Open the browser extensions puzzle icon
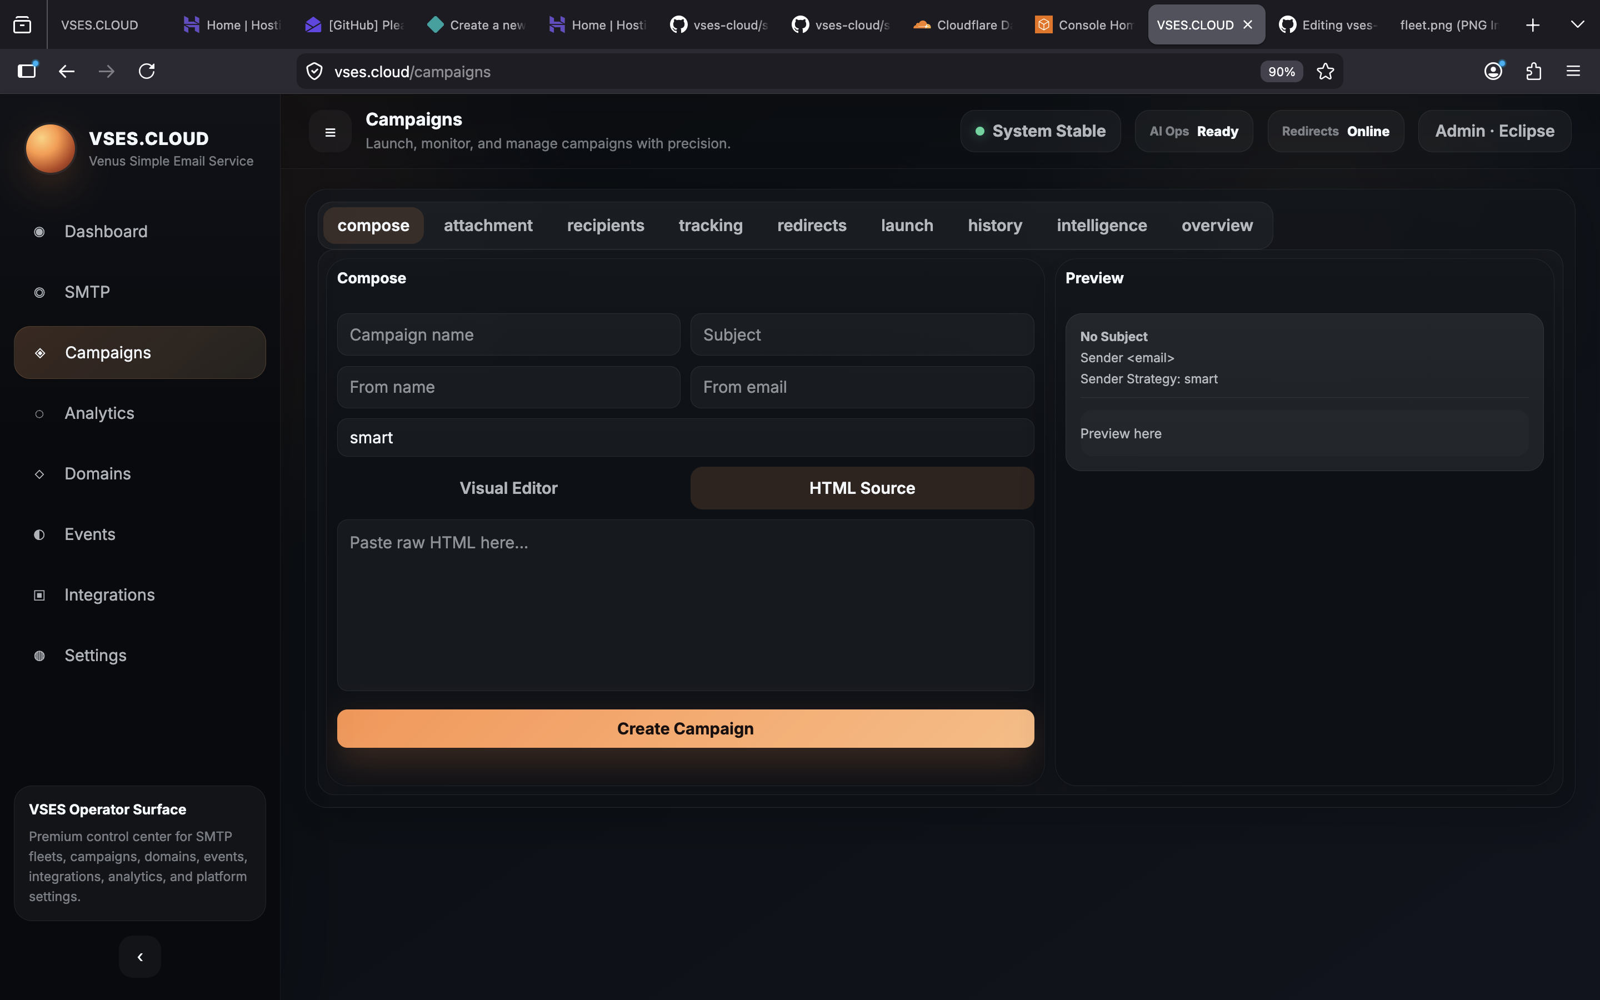The height and width of the screenshot is (1000, 1600). pyautogui.click(x=1534, y=72)
